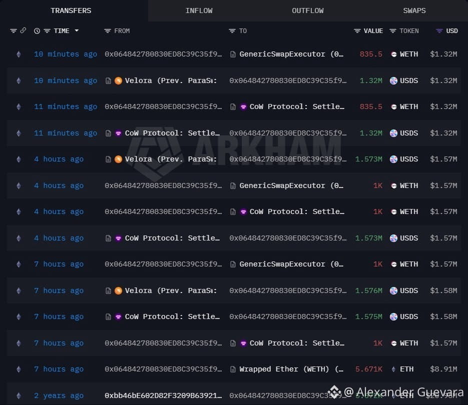The width and height of the screenshot is (468, 405).
Task: Open the TO column filter
Action: click(x=232, y=31)
